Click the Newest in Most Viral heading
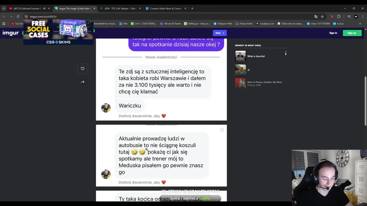 pos(248,45)
